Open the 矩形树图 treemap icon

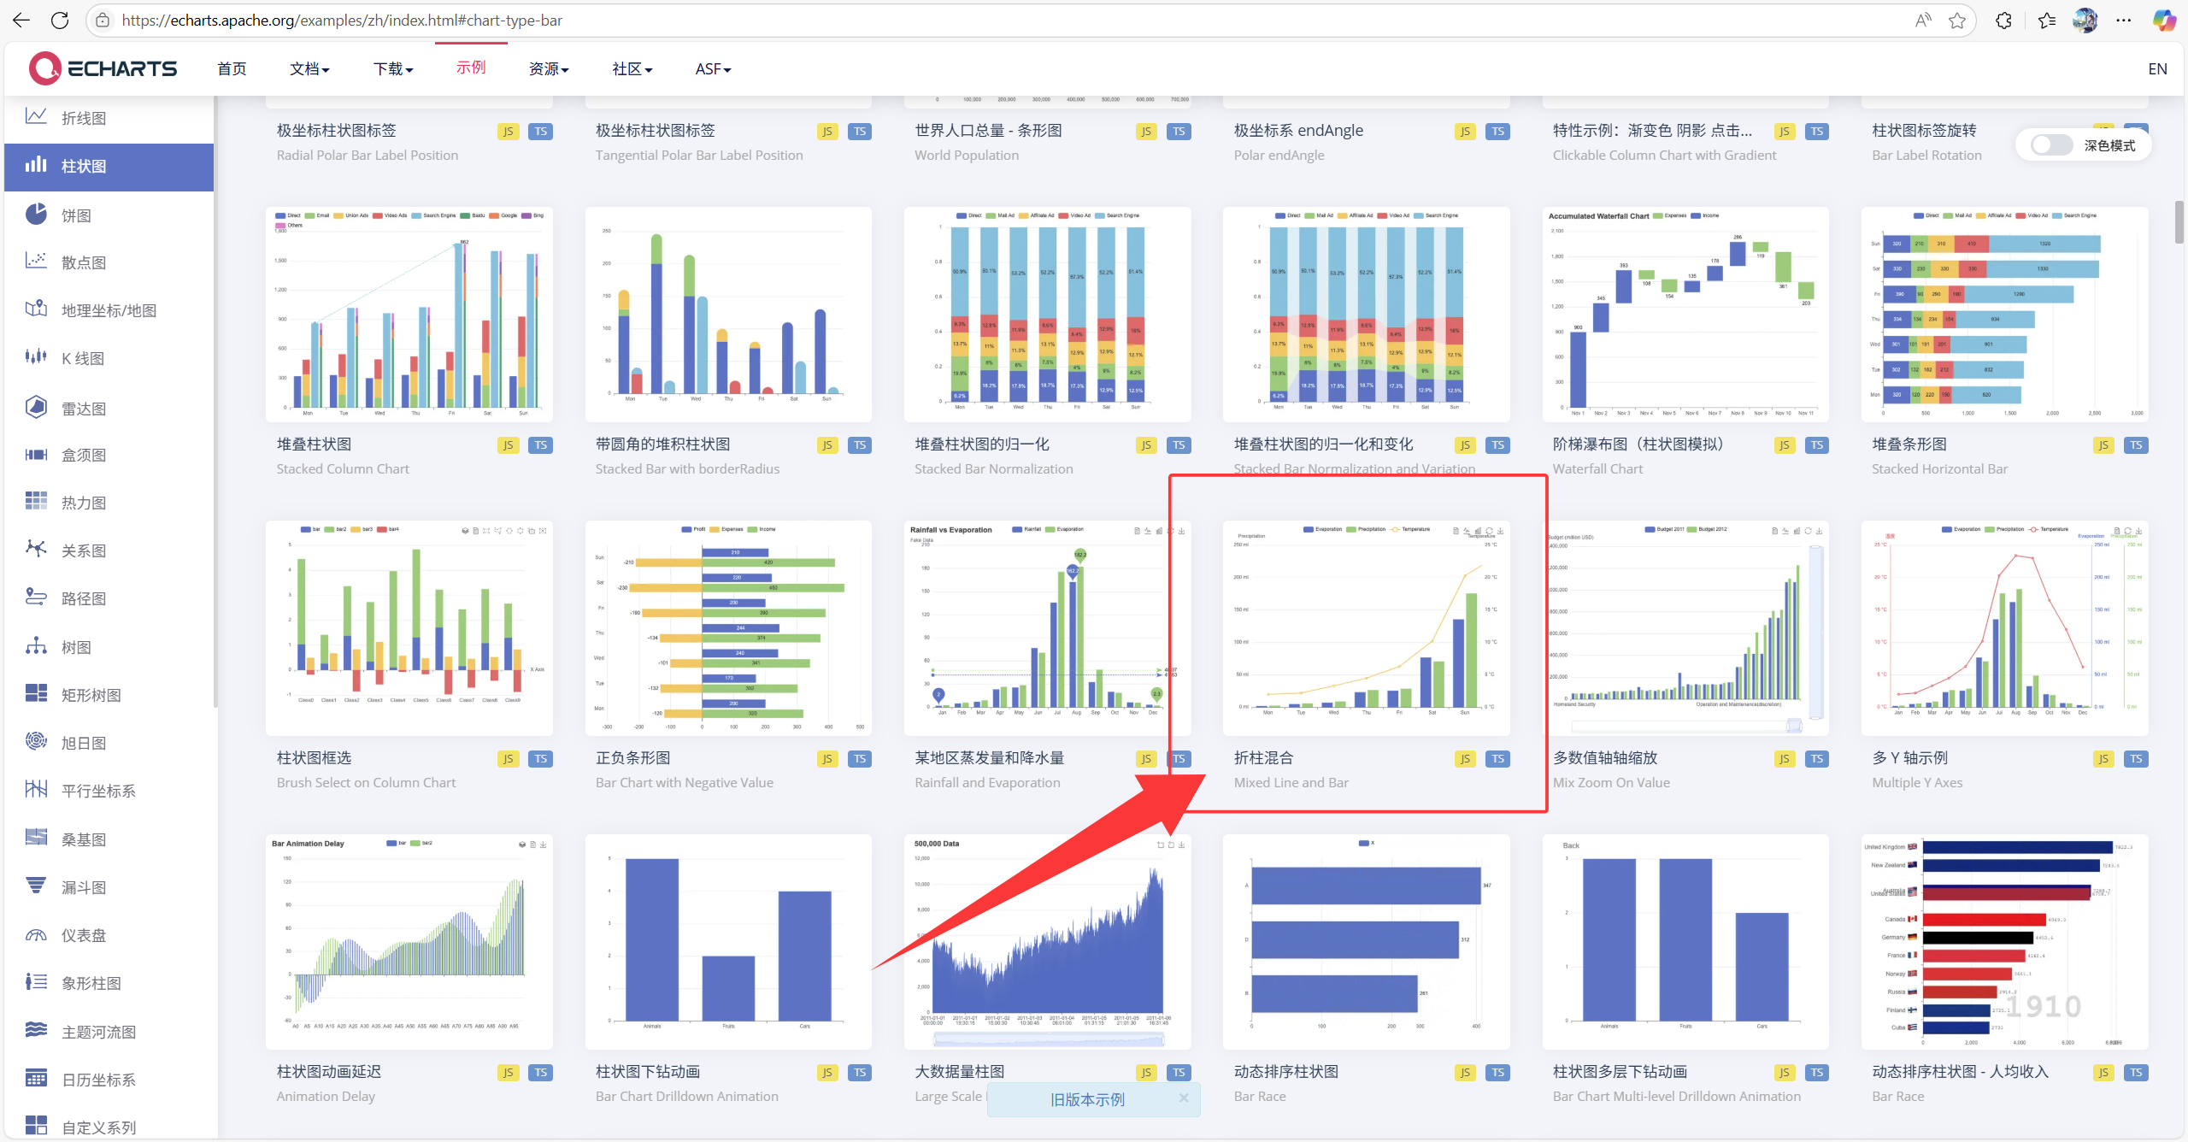(36, 693)
